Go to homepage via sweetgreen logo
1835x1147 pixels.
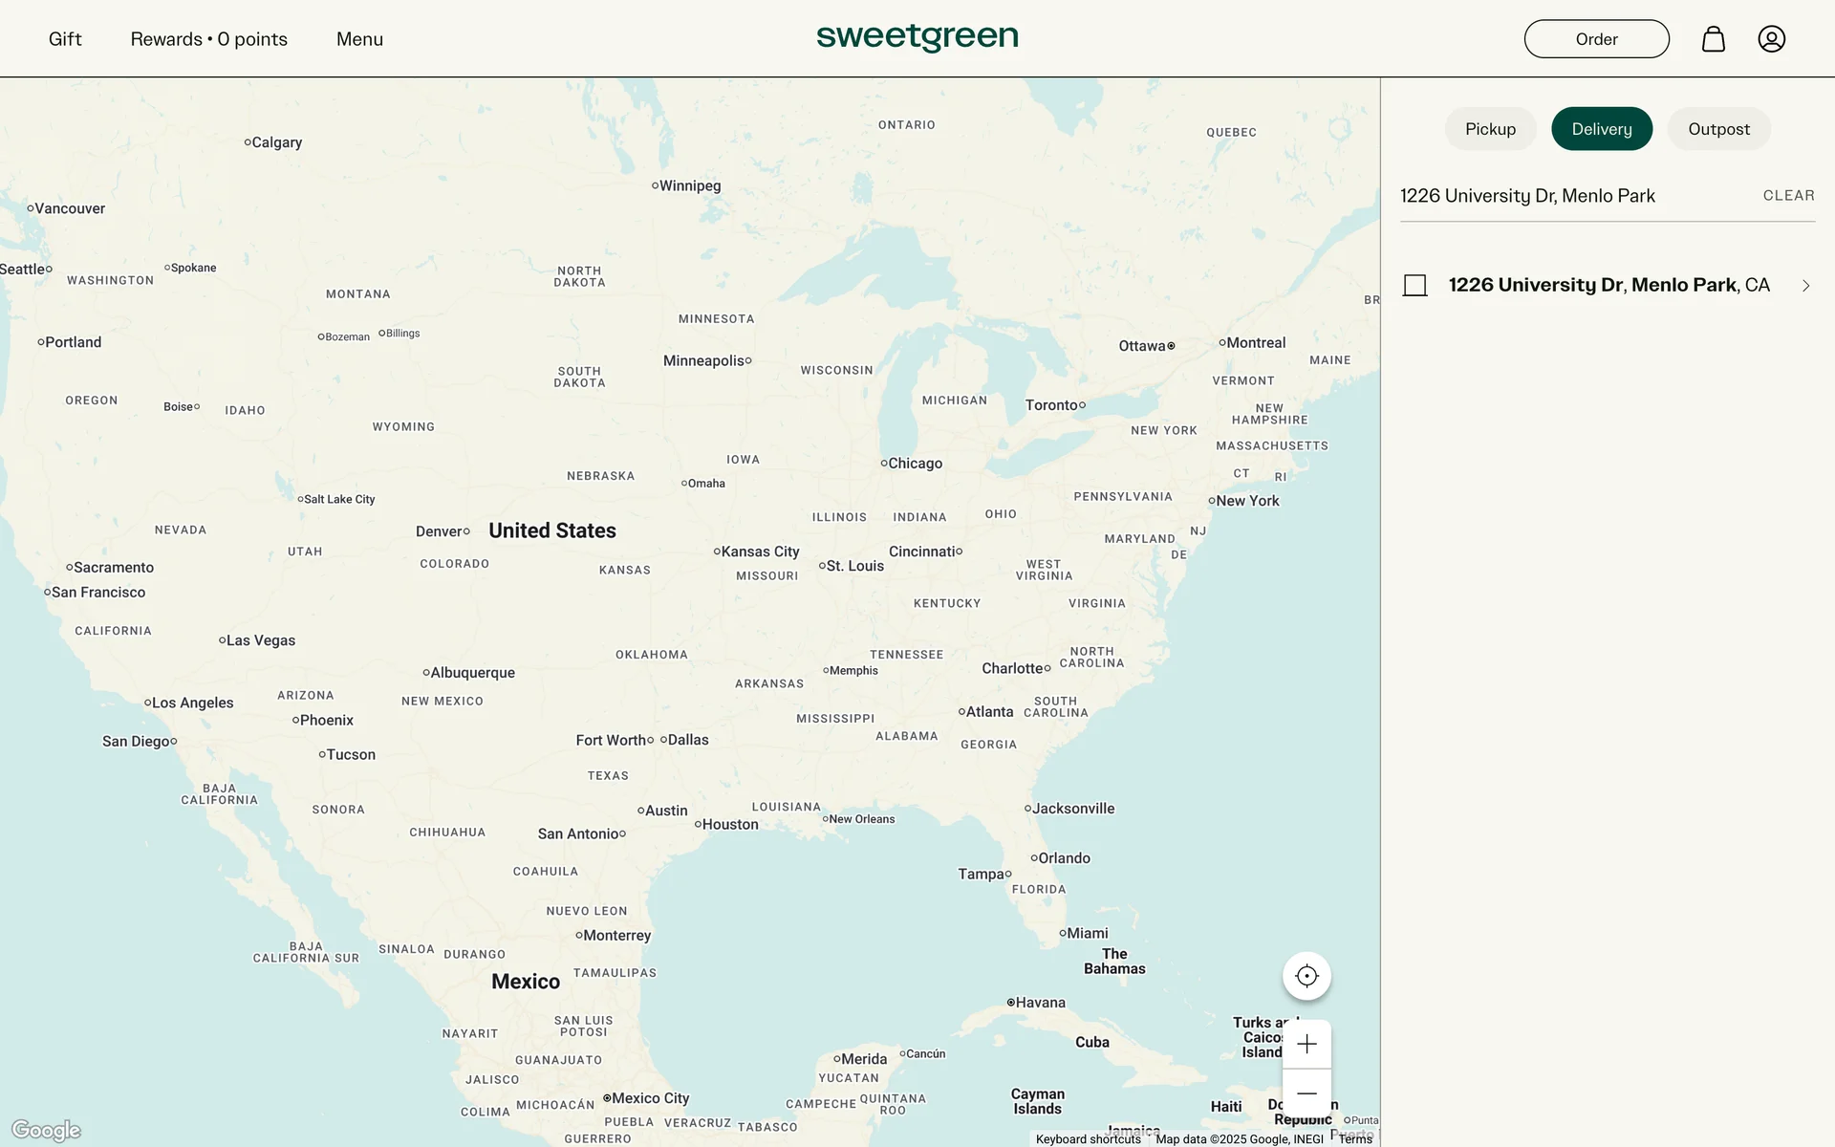click(x=917, y=37)
